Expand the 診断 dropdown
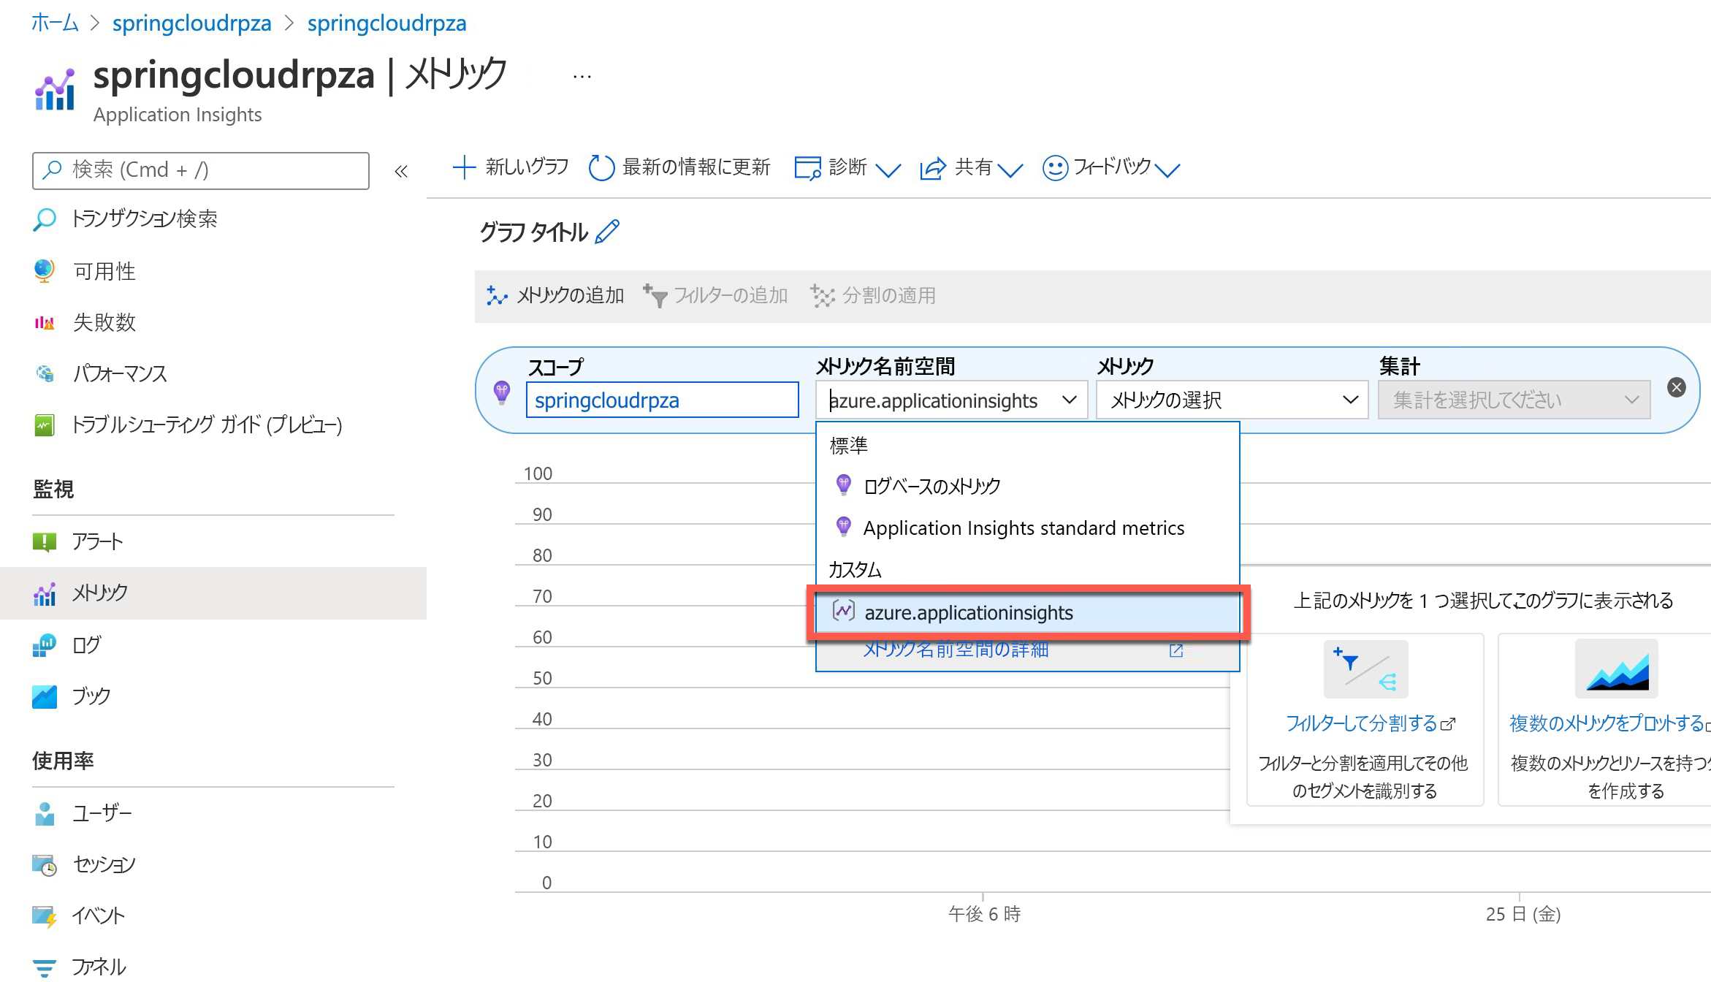 coord(847,168)
